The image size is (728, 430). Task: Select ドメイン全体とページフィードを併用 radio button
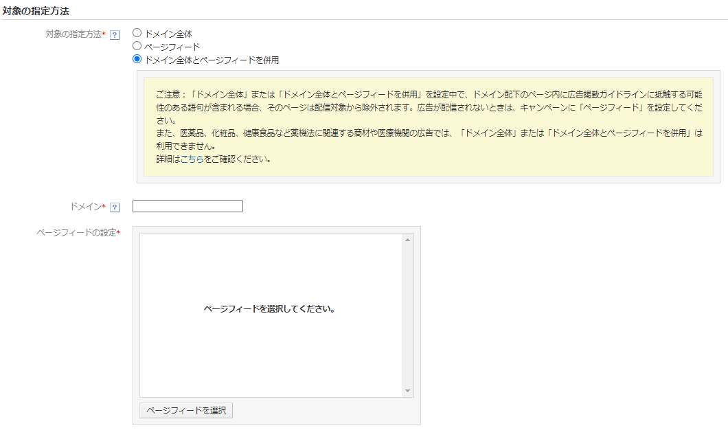137,59
